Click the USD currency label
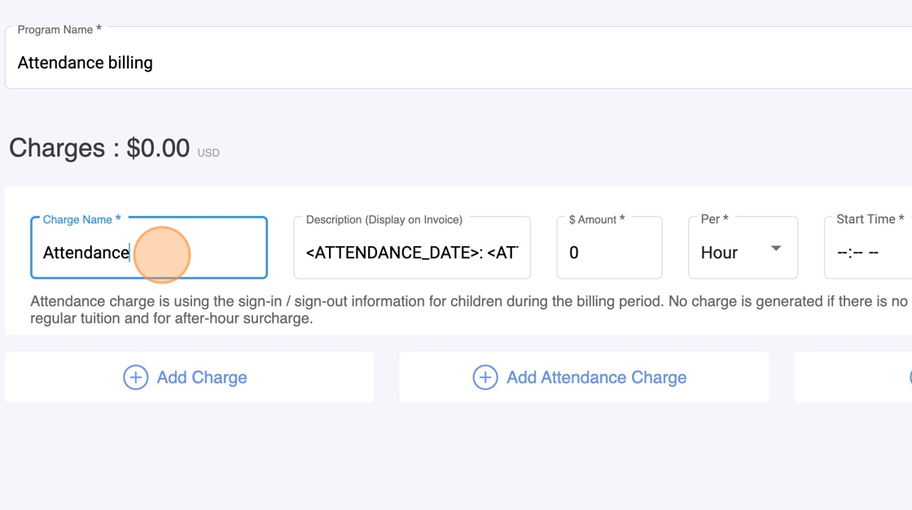Viewport: 912px width, 510px height. click(x=208, y=152)
